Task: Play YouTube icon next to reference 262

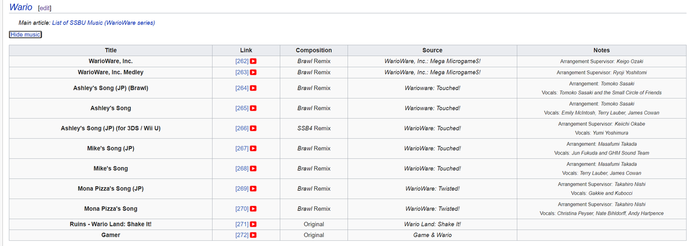Action: click(x=253, y=61)
